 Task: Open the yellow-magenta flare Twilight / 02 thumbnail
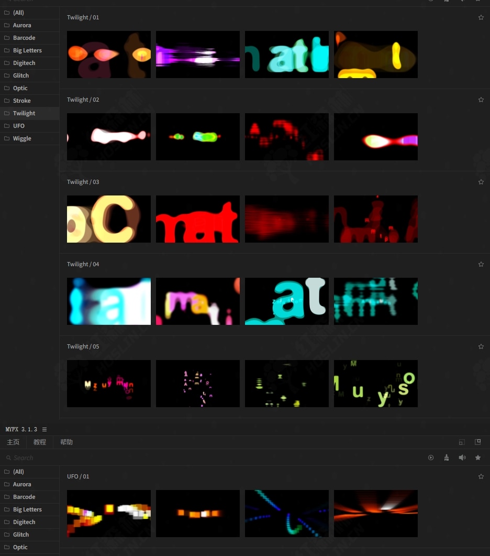pos(375,137)
